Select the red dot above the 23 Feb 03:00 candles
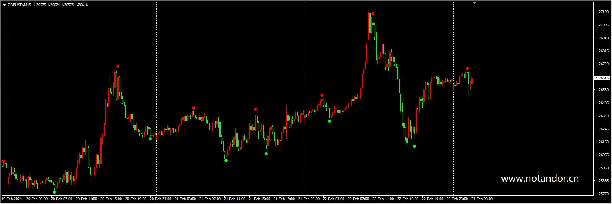The width and height of the screenshot is (612, 204). [x=467, y=69]
